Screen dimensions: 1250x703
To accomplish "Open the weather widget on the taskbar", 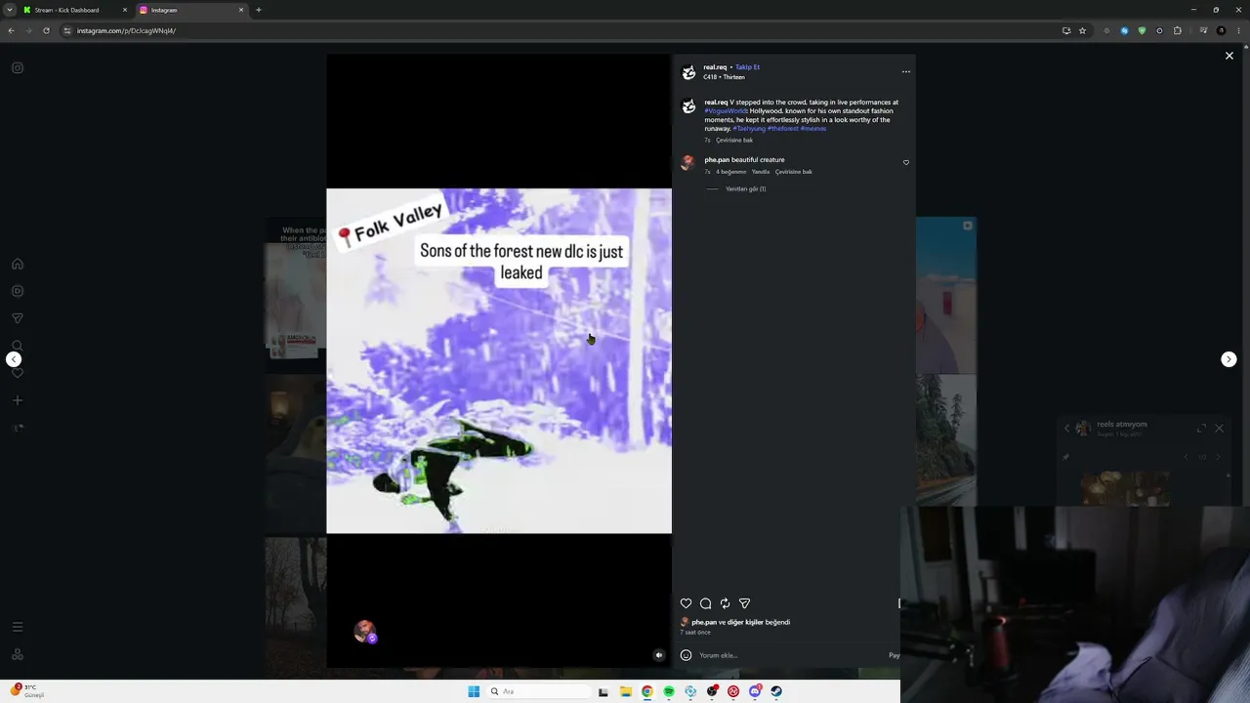I will (27, 691).
